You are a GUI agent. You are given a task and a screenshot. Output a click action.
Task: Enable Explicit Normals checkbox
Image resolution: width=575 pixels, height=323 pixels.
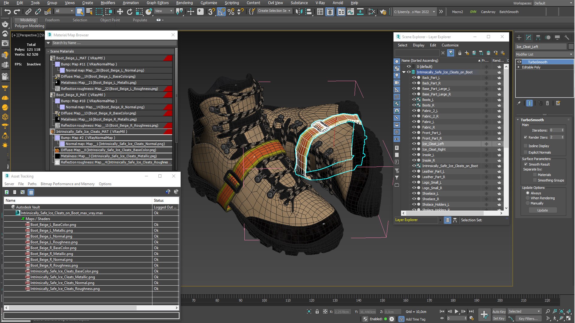click(x=526, y=152)
